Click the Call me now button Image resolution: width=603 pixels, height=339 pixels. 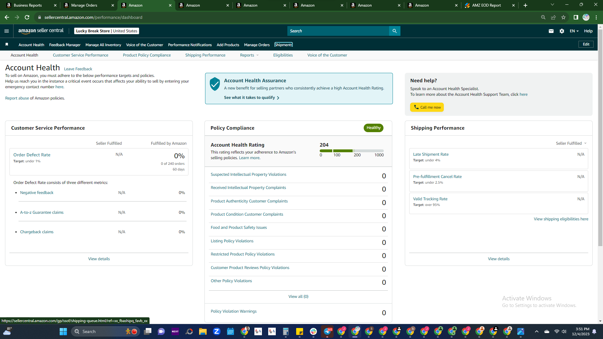[x=427, y=107]
